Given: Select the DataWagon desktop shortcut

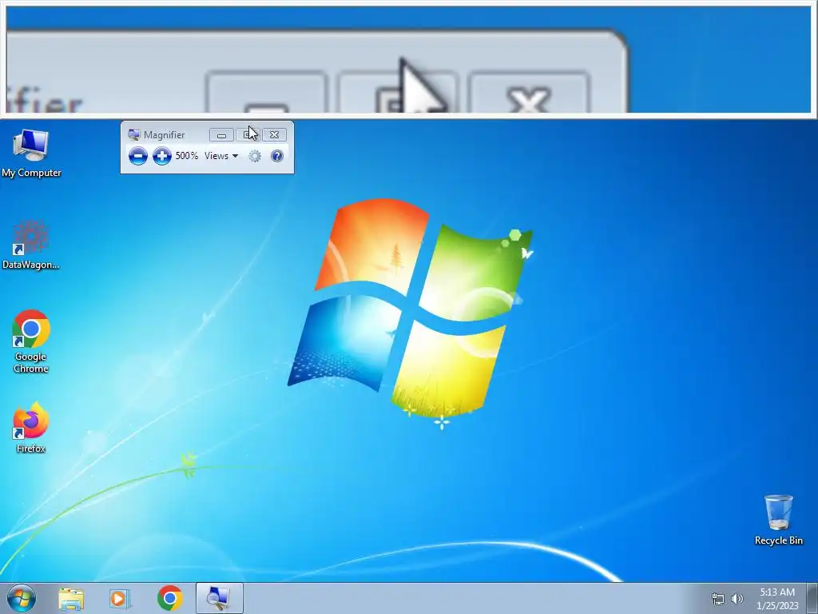Looking at the screenshot, I should [x=31, y=245].
